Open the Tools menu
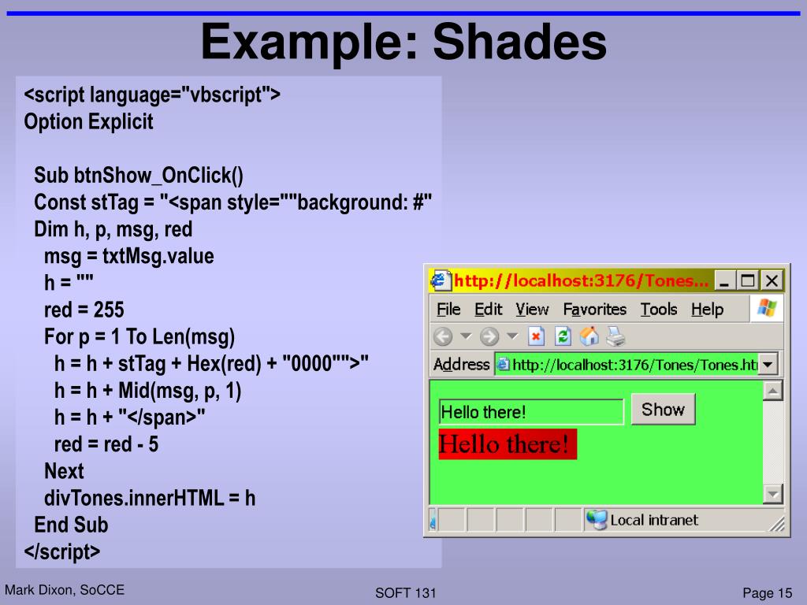Image resolution: width=807 pixels, height=605 pixels. coord(659,310)
